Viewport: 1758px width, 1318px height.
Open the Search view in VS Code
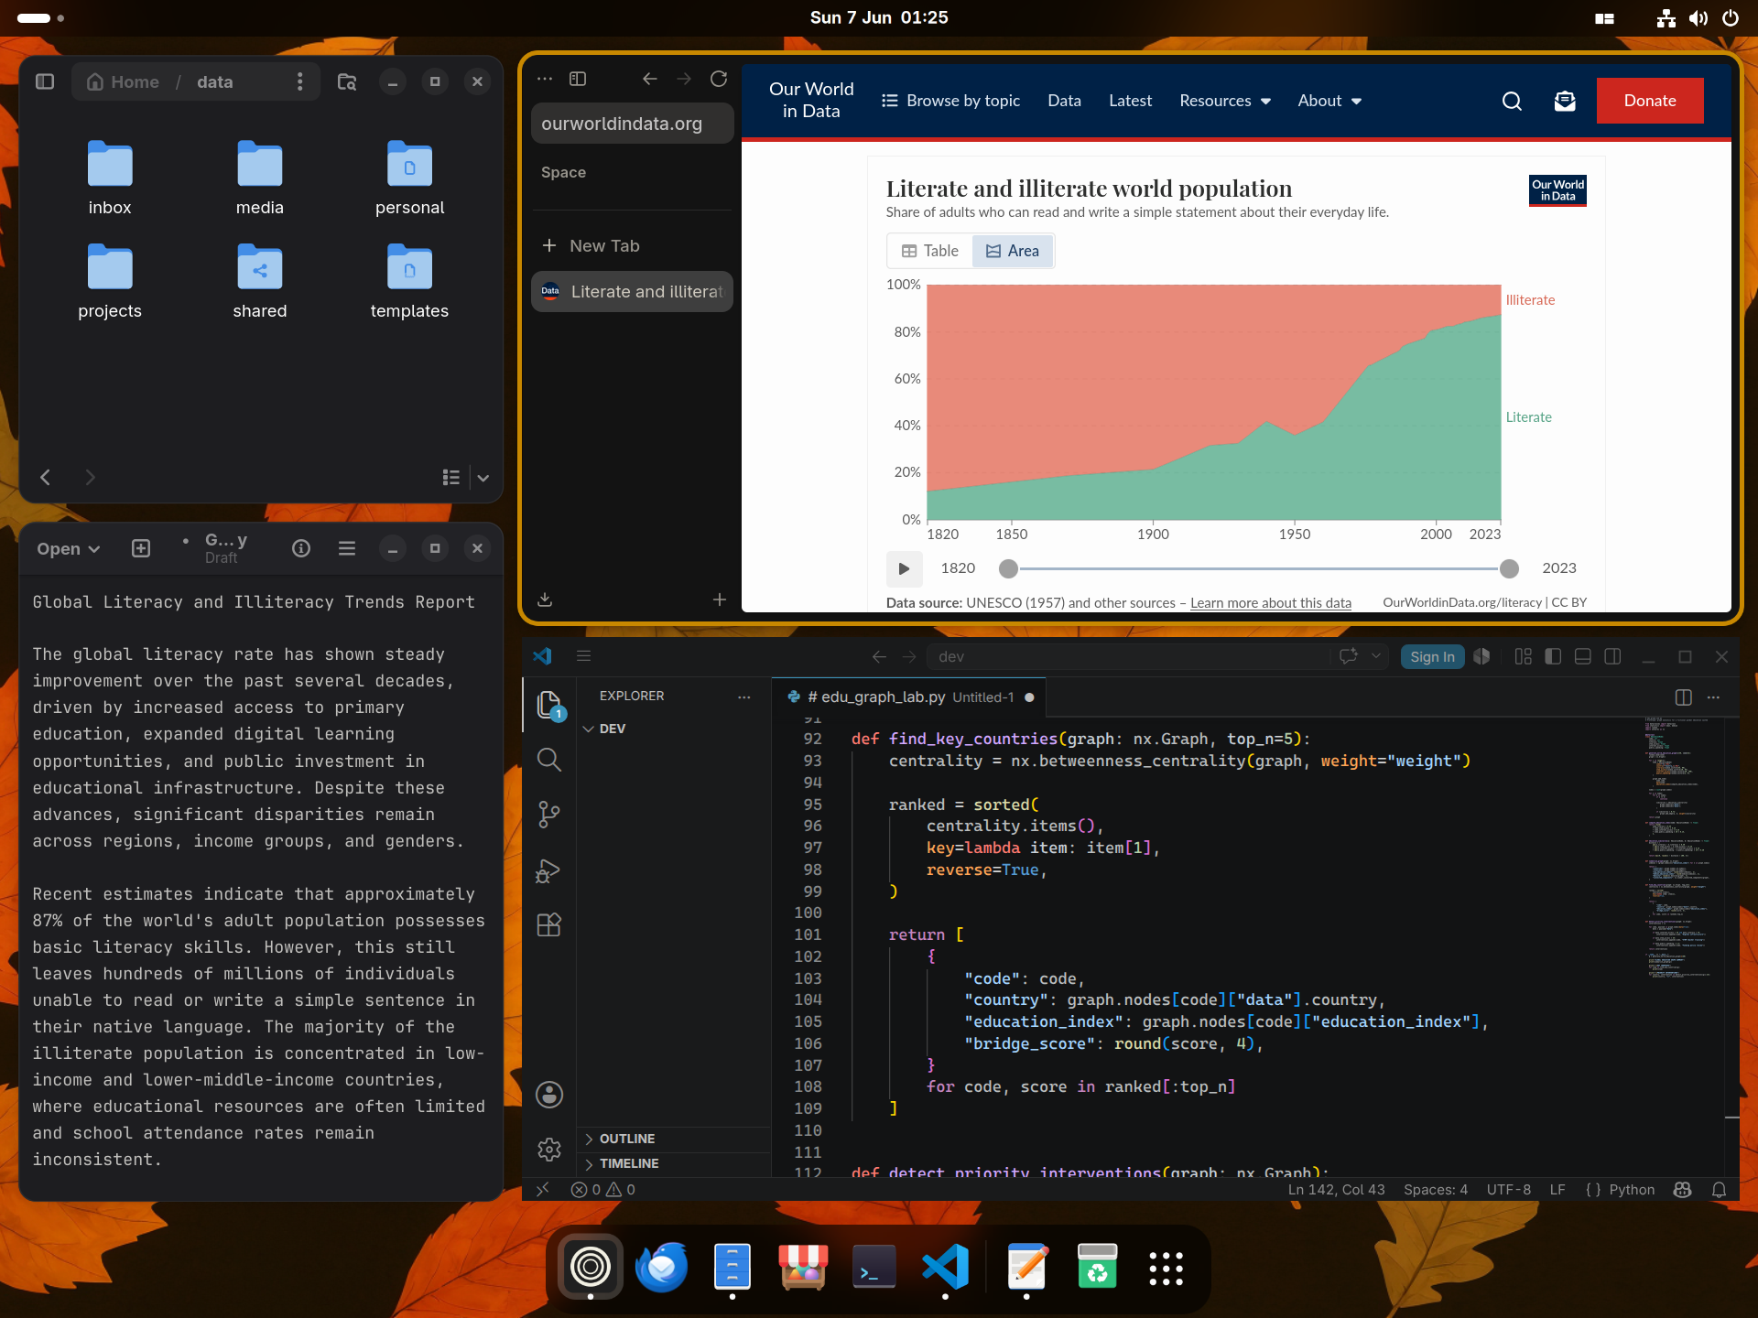coord(549,760)
